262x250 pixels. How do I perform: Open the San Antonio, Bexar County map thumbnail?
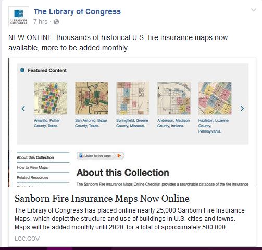pos(92,98)
